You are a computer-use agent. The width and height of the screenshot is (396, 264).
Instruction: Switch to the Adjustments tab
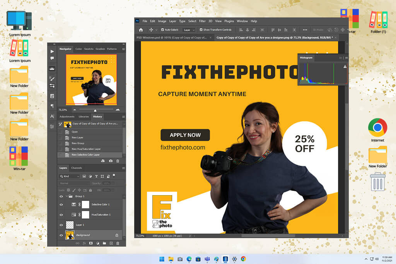(x=67, y=117)
